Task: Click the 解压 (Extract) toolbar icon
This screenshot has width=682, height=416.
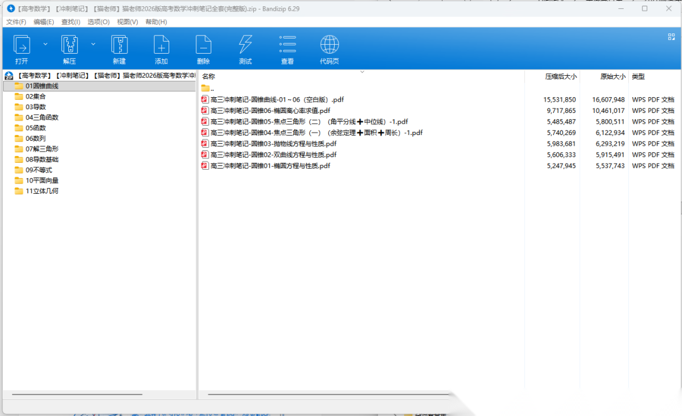Action: pyautogui.click(x=69, y=45)
